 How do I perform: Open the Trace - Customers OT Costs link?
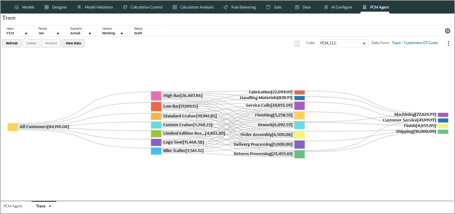click(415, 43)
